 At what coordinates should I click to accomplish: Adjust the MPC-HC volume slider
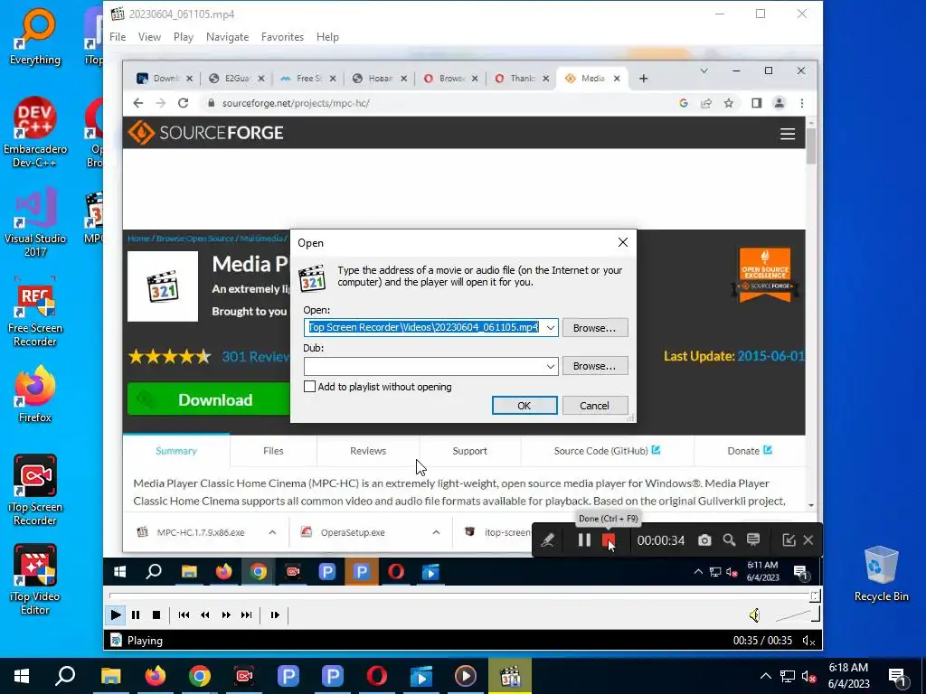click(x=798, y=615)
